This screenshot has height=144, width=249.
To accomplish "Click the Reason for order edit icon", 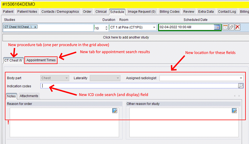I will click(x=115, y=111).
